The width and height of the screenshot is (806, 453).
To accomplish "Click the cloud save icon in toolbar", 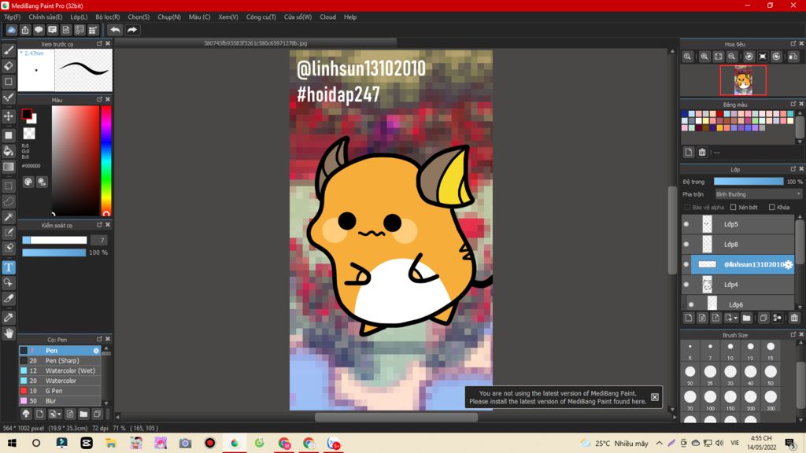I will tap(11, 30).
